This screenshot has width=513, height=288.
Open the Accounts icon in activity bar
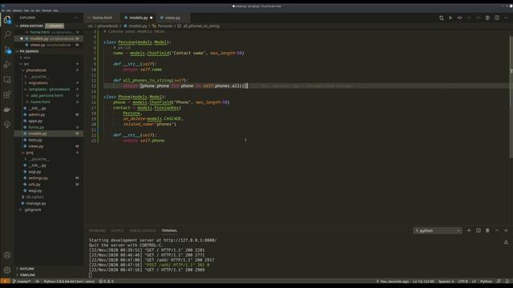coord(7,255)
